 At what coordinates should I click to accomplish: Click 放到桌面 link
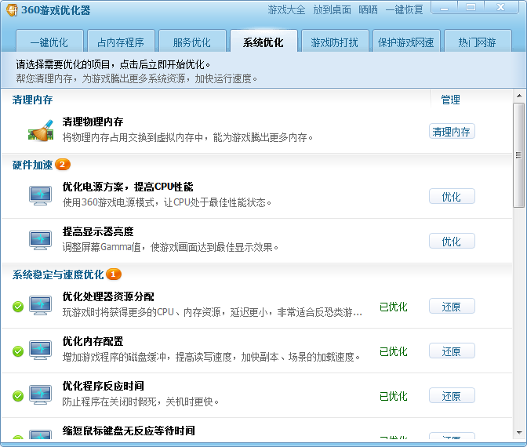point(332,10)
